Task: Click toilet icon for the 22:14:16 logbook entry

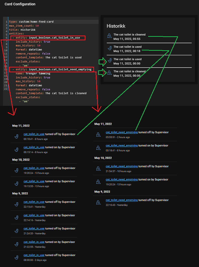Action: pyautogui.click(x=16, y=218)
